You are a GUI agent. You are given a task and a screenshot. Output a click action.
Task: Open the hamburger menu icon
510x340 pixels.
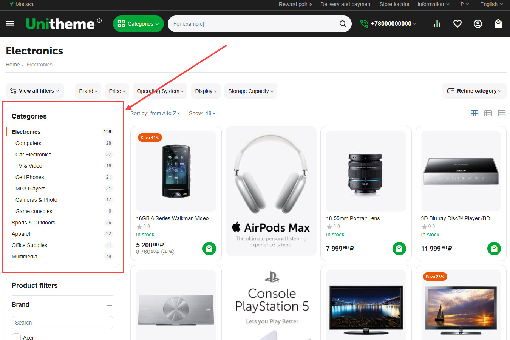[x=10, y=24]
